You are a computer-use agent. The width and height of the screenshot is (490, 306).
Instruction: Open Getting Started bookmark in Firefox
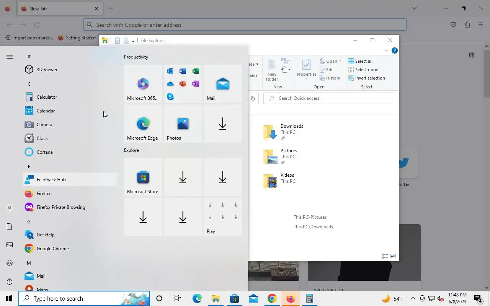(77, 38)
